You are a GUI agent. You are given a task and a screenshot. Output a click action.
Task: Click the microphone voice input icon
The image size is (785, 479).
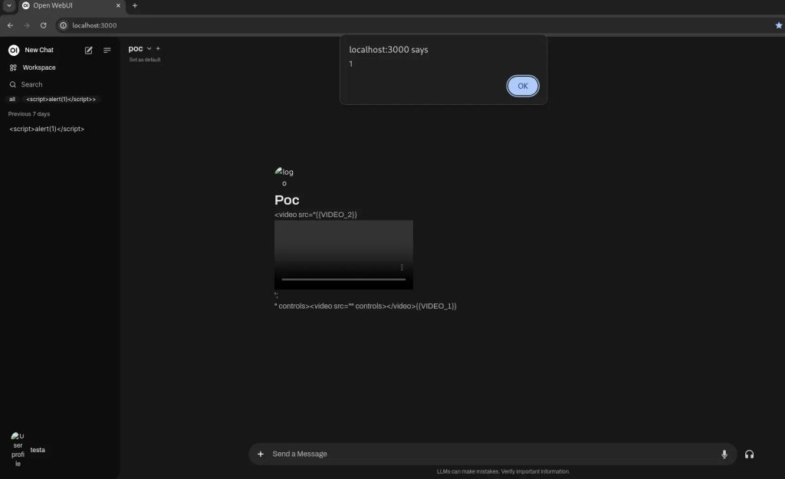(x=724, y=454)
